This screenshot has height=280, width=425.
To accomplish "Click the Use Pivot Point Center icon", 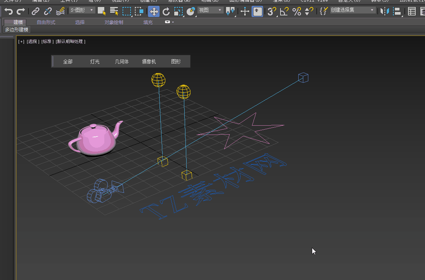I will (230, 11).
